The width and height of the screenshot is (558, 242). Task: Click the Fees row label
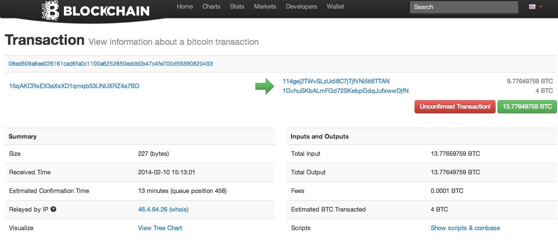297,191
